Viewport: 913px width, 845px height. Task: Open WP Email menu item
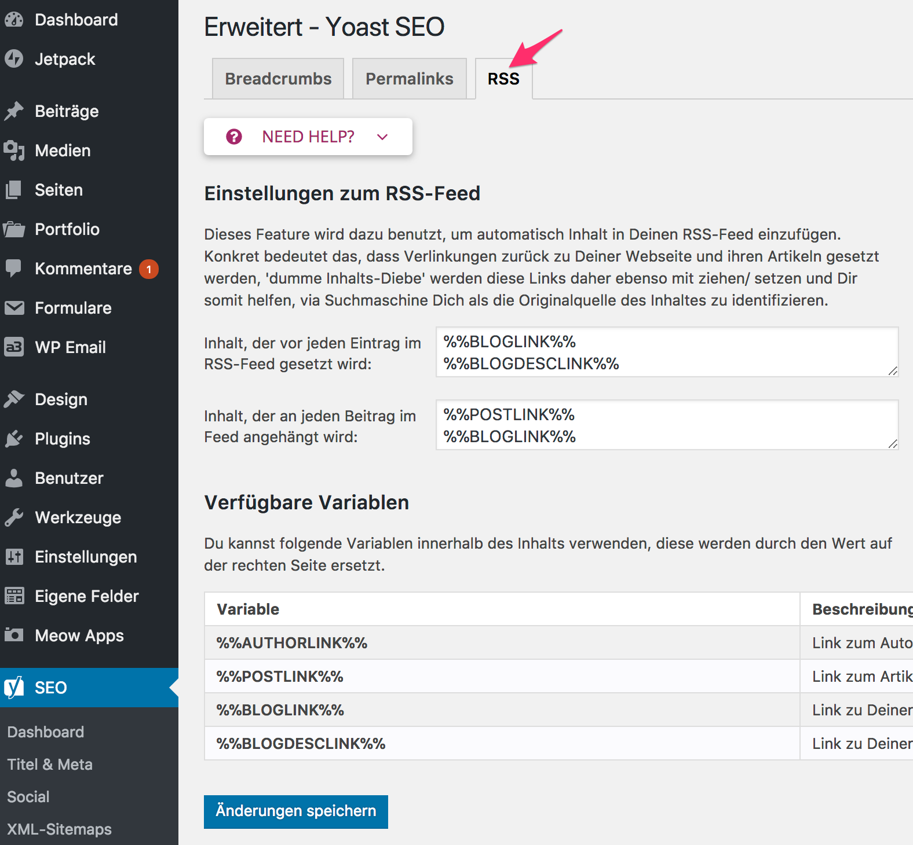point(89,347)
